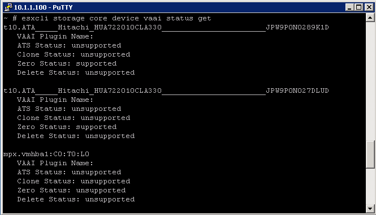The image size is (376, 215).
Task: Click the first Hitachi device JPW9P0N0289K1D line
Action: coord(166,27)
